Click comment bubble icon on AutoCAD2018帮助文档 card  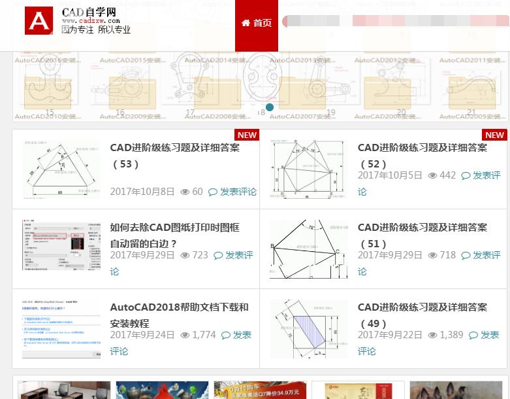(x=226, y=336)
